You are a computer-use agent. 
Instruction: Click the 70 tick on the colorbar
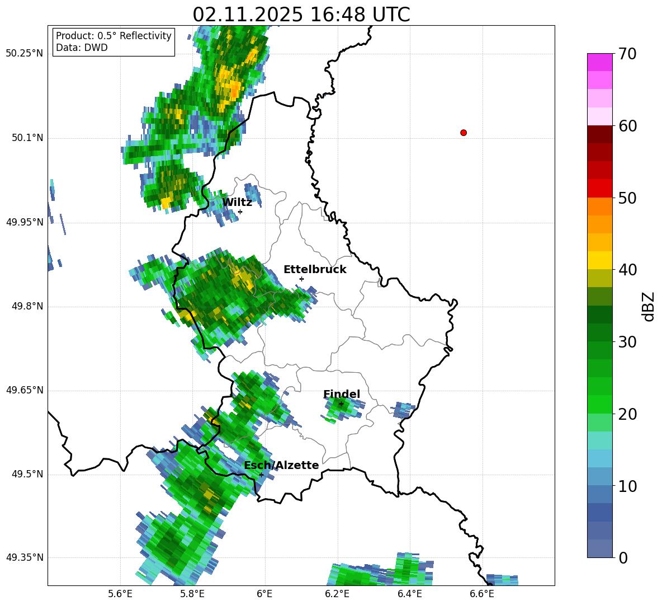(627, 54)
